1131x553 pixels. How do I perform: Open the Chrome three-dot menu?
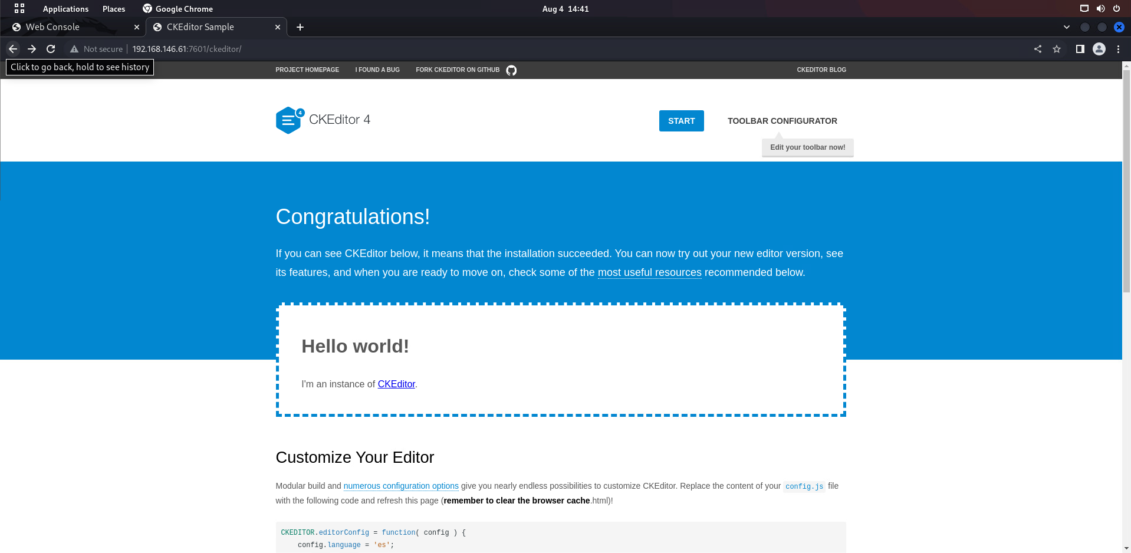click(1118, 49)
